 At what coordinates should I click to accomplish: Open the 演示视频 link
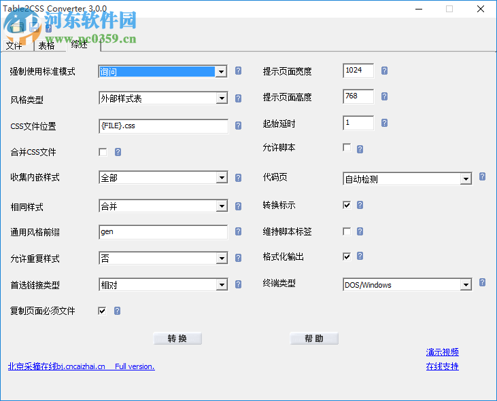(443, 352)
